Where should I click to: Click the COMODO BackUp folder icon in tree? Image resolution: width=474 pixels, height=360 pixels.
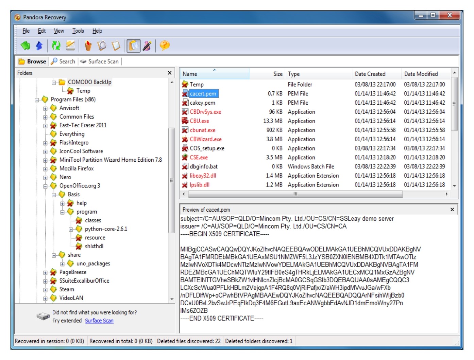pyautogui.click(x=62, y=82)
